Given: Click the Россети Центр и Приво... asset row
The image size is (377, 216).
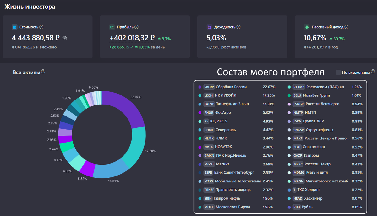Looking at the screenshot, I should click(325, 138).
